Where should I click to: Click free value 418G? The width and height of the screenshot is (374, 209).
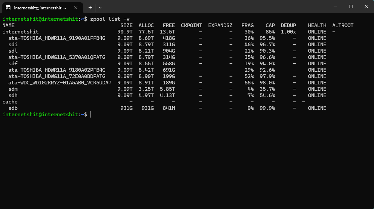point(169,38)
